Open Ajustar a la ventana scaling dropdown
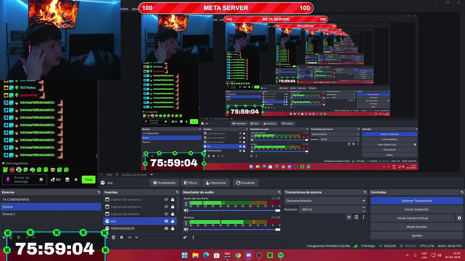Screen dimensions: 465x261 click(137, 175)
